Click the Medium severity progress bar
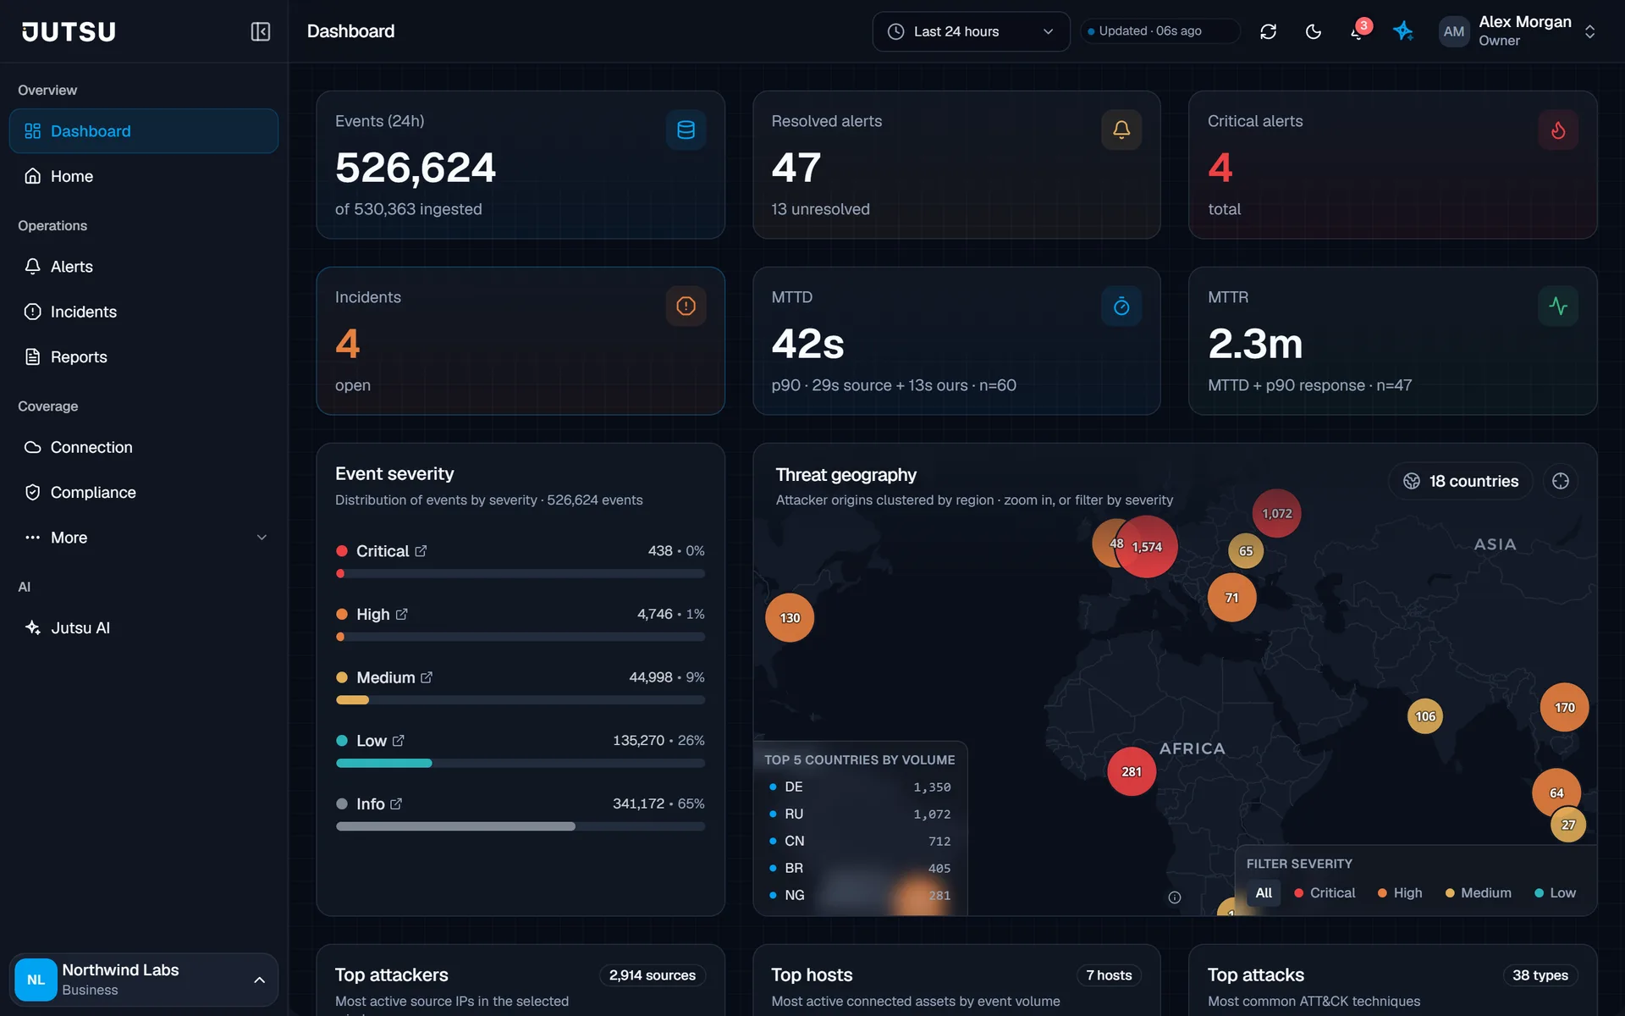 tap(521, 700)
